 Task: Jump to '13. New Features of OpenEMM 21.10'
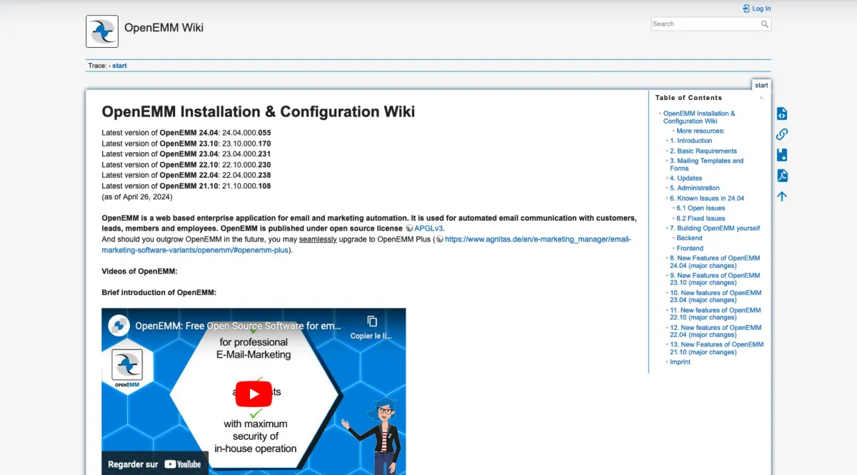pyautogui.click(x=716, y=349)
